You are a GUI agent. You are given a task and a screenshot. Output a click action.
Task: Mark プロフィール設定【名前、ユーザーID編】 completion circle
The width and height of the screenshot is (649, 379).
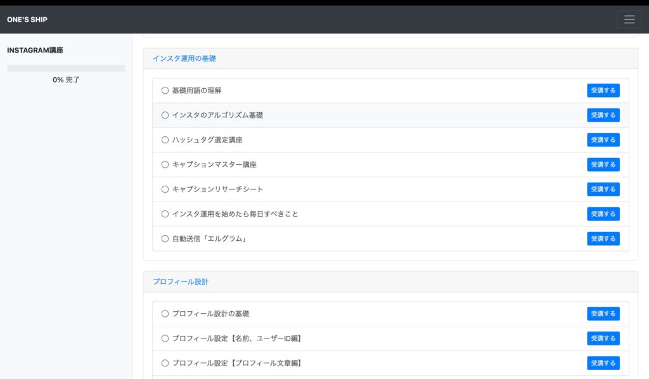click(x=165, y=338)
